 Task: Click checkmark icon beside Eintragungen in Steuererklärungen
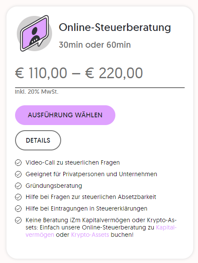(19, 209)
